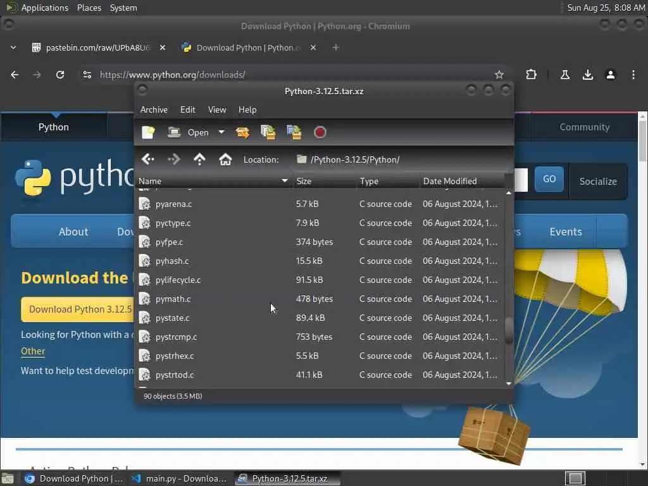The height and width of the screenshot is (486, 648).
Task: Select the pyarena.c file row
Action: (320, 204)
